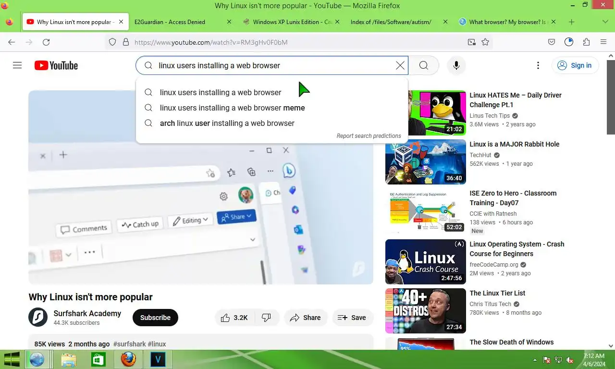
Task: Choose 'arch linux user installing' suggestion
Action: click(x=272, y=123)
